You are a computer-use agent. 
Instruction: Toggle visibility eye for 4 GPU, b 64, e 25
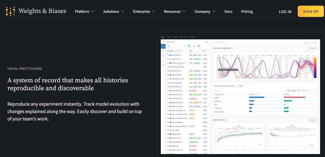click(x=168, y=90)
